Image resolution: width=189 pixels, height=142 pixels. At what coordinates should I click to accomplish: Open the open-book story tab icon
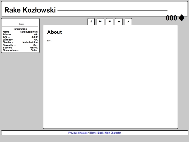click(x=100, y=21)
